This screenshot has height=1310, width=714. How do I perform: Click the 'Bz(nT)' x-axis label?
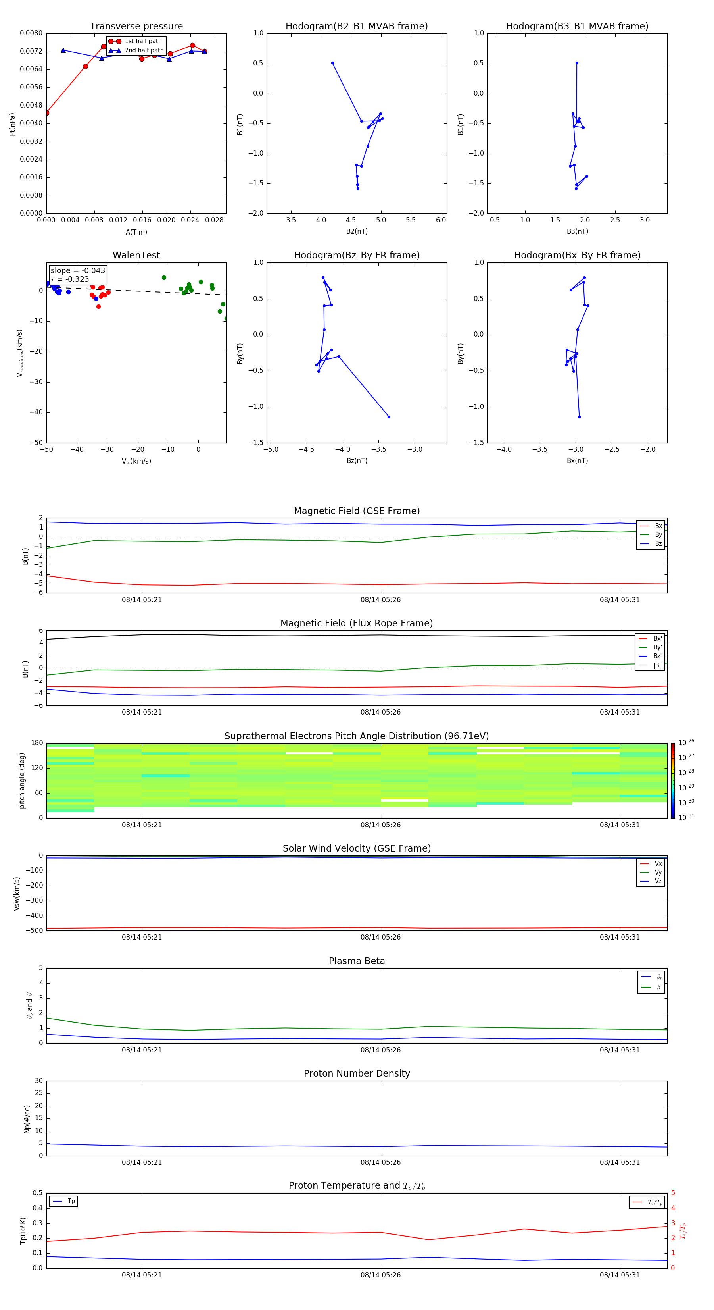pyautogui.click(x=357, y=461)
